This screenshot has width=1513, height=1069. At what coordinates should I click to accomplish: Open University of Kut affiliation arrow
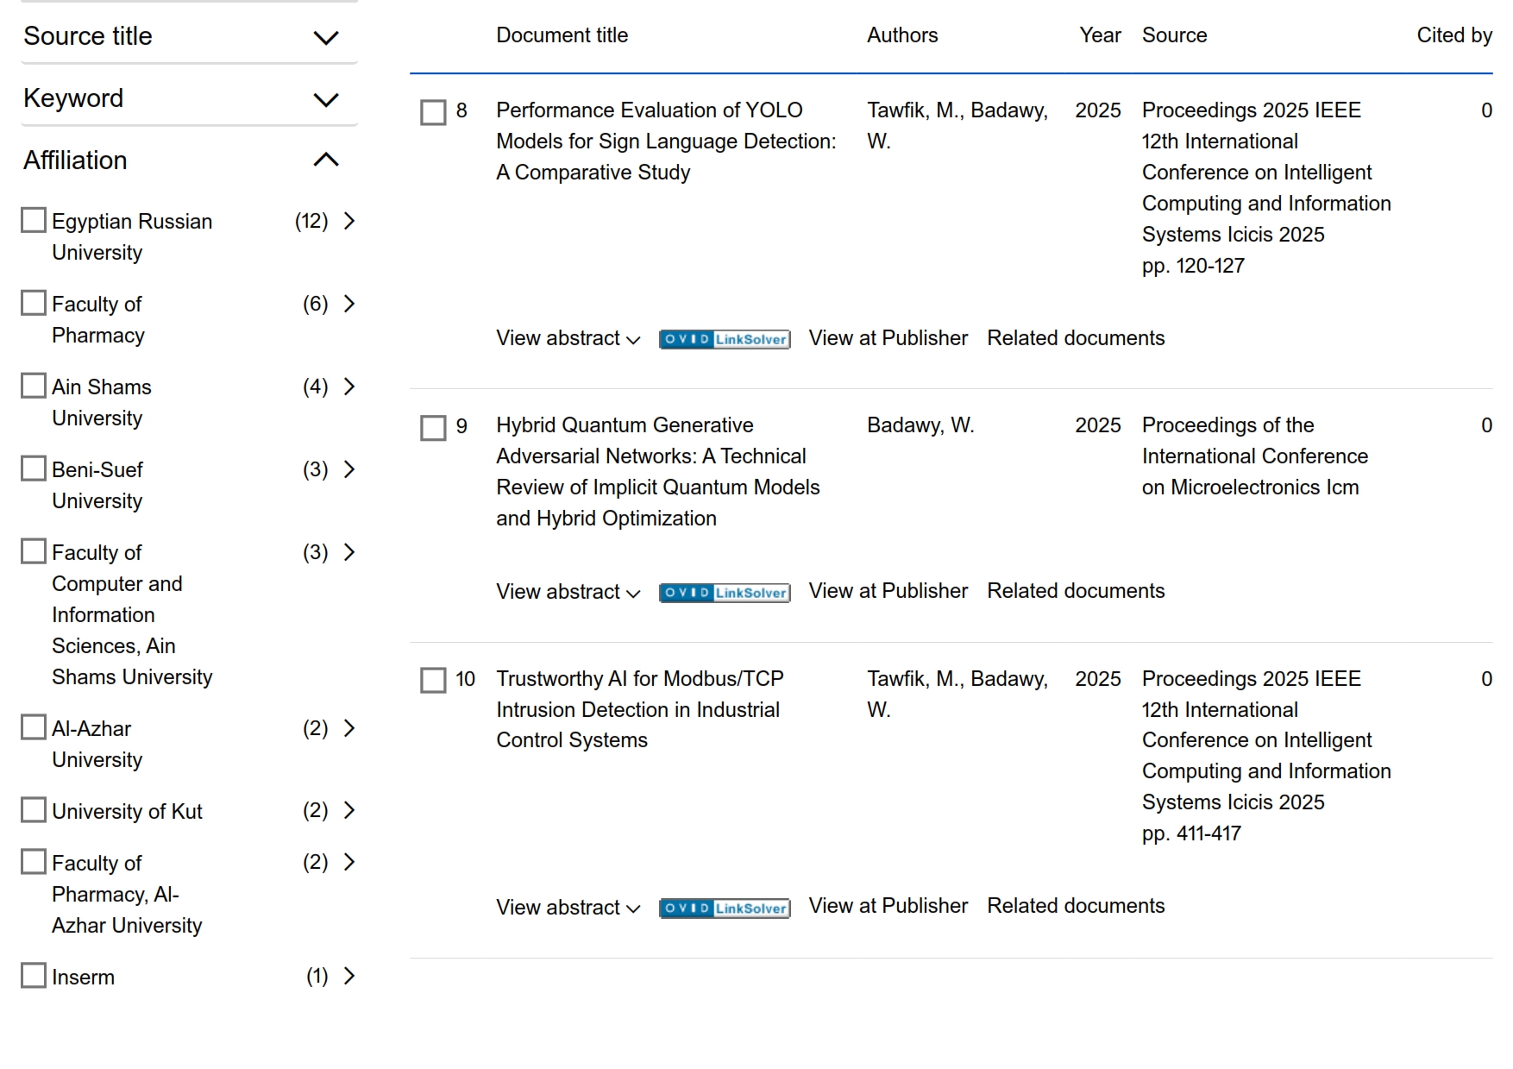click(x=349, y=810)
